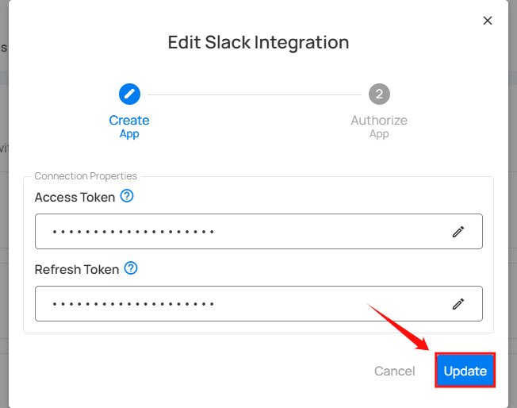517x408 pixels.
Task: Edit the Access Token using pencil icon
Action: (x=458, y=232)
